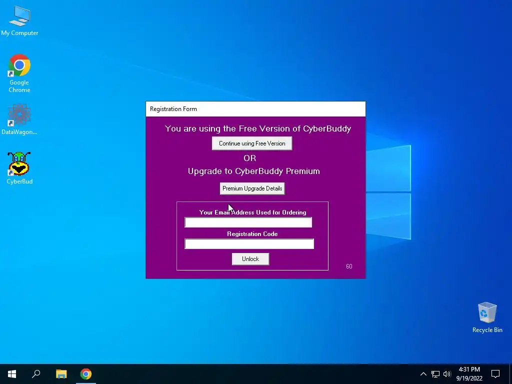
Task: Open the notification center icon
Action: [495, 374]
